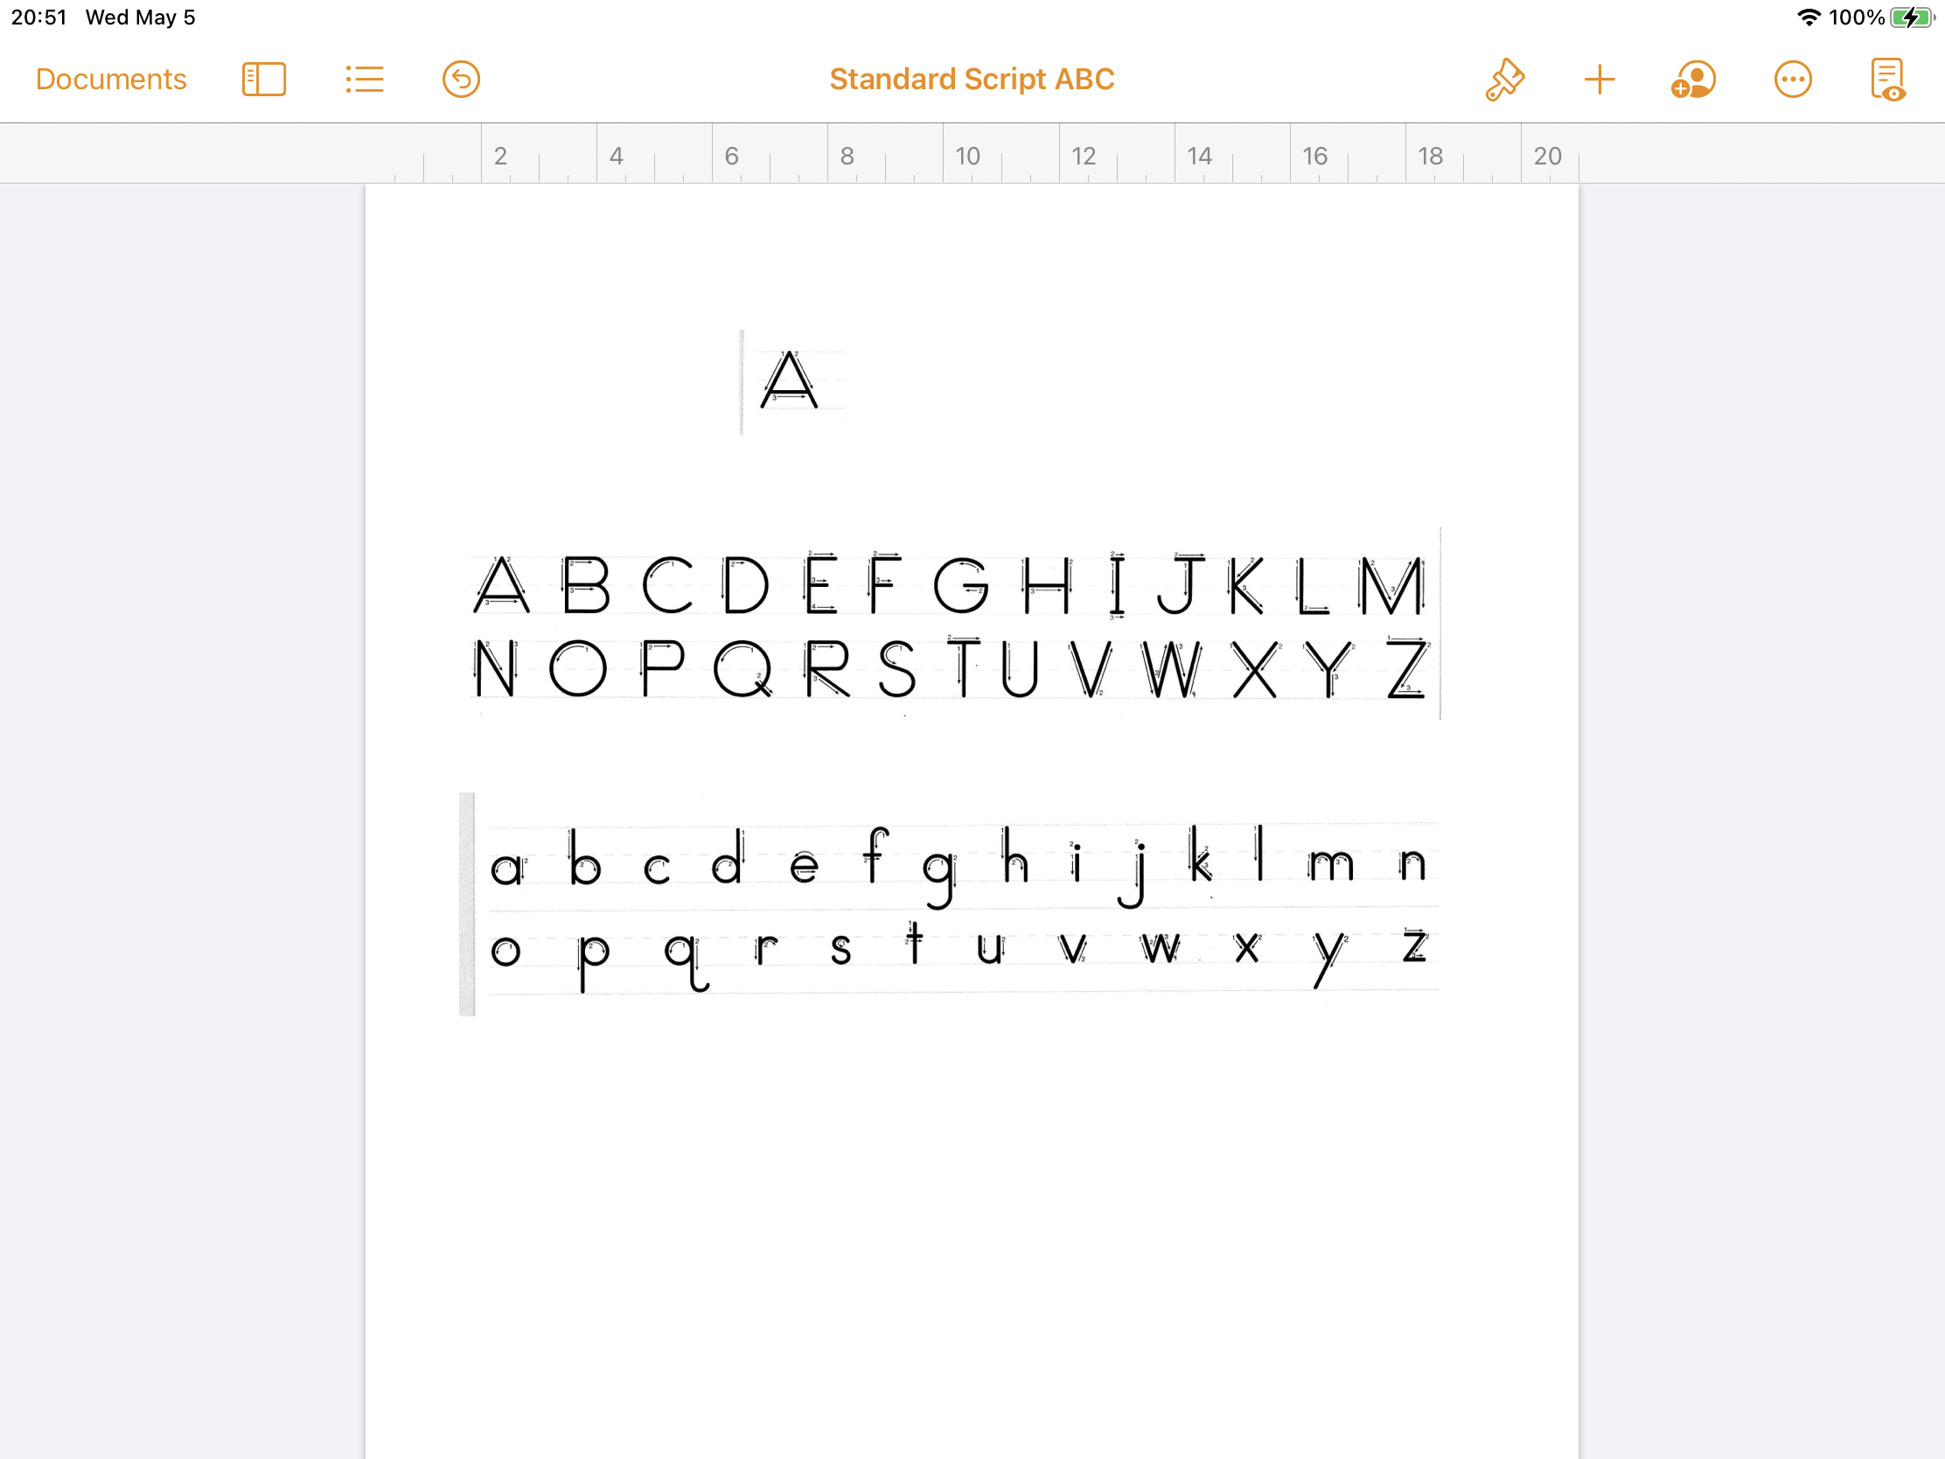Go back to Documents
The width and height of the screenshot is (1945, 1459).
pyautogui.click(x=111, y=80)
